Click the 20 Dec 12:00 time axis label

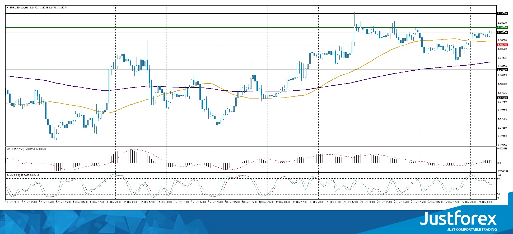[x=351, y=202]
